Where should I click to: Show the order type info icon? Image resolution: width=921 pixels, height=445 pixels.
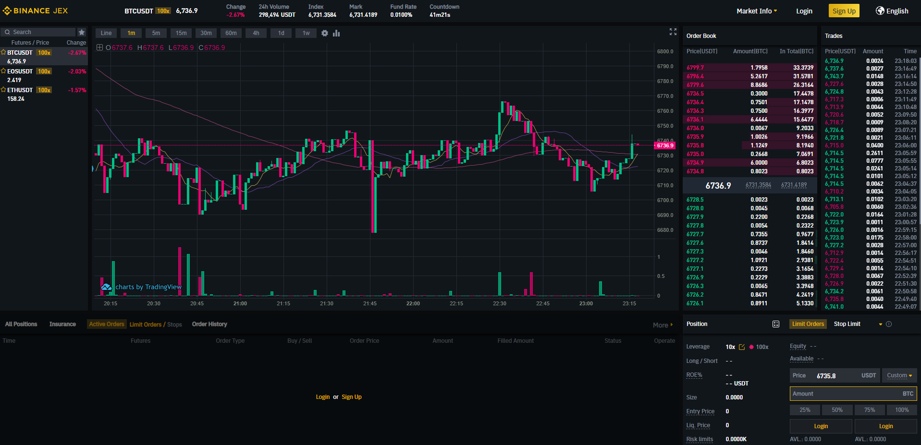point(889,324)
